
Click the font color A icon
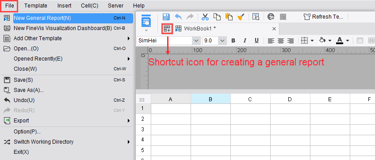click(x=340, y=40)
